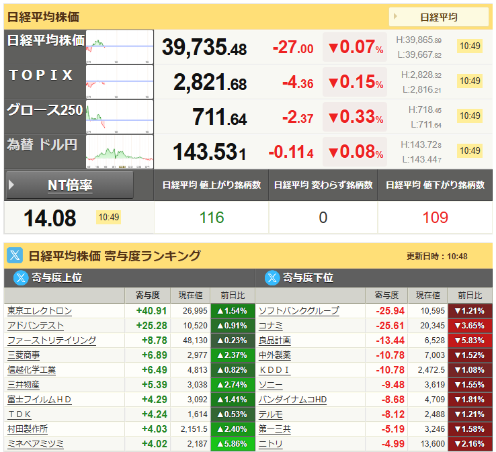This screenshot has height=452, width=496.
Task: Open the グロース250 mini chart thumbnail
Action: [x=120, y=117]
